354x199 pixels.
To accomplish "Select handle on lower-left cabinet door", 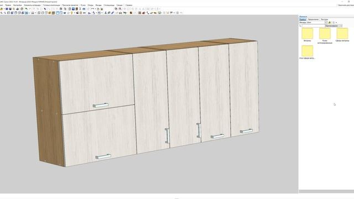I will [x=103, y=156].
